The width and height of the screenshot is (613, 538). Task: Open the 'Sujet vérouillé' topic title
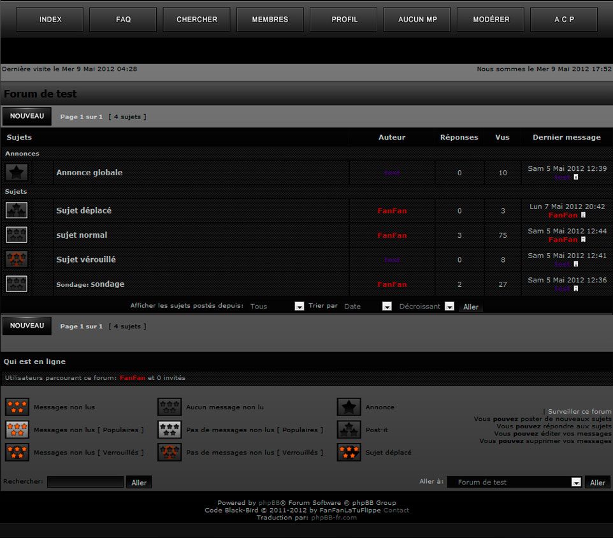pos(86,259)
